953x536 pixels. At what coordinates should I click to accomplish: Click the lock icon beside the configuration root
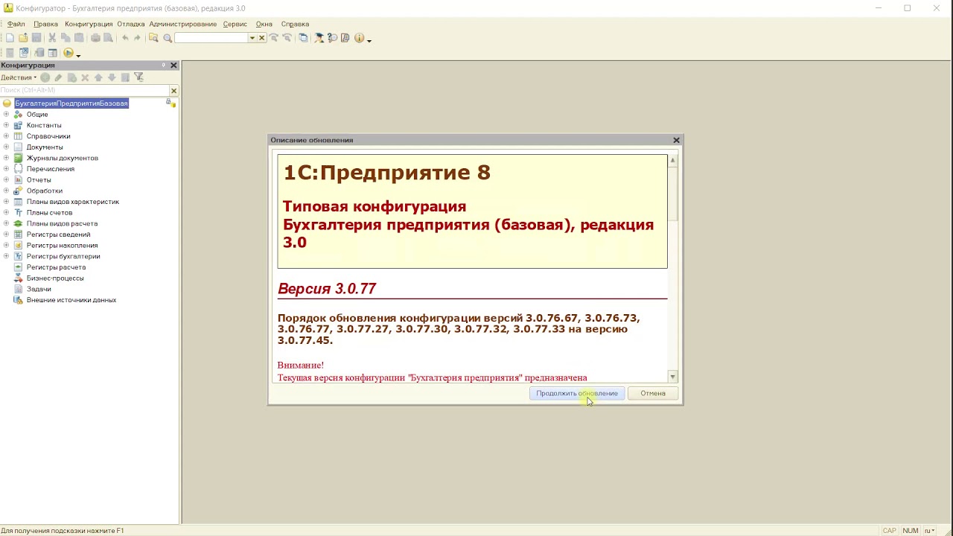tap(170, 103)
